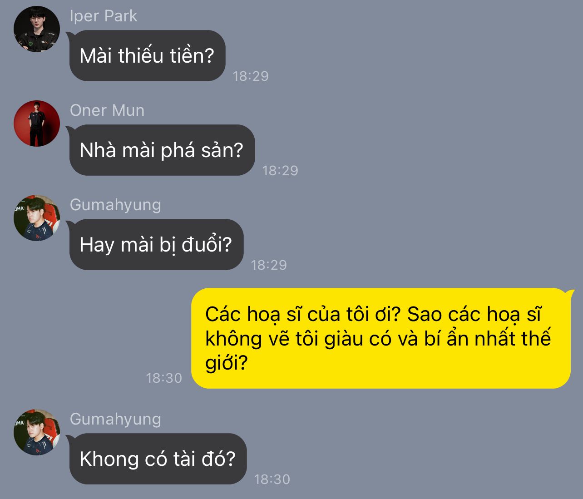Click the 18:30 timestamp beside 'Khong có tài đó?'
Image resolution: width=583 pixels, height=499 pixels.
coord(272,479)
